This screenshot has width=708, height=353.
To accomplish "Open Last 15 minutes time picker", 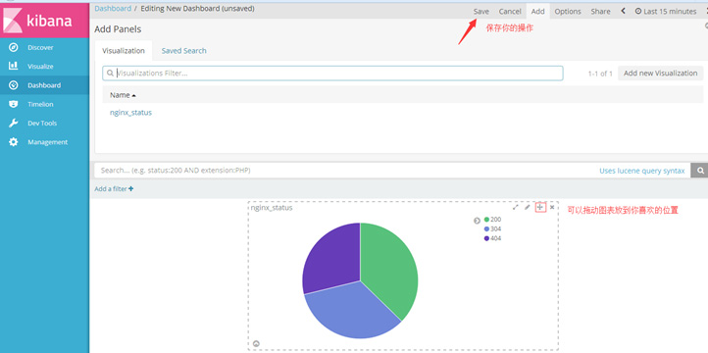I will pyautogui.click(x=666, y=12).
